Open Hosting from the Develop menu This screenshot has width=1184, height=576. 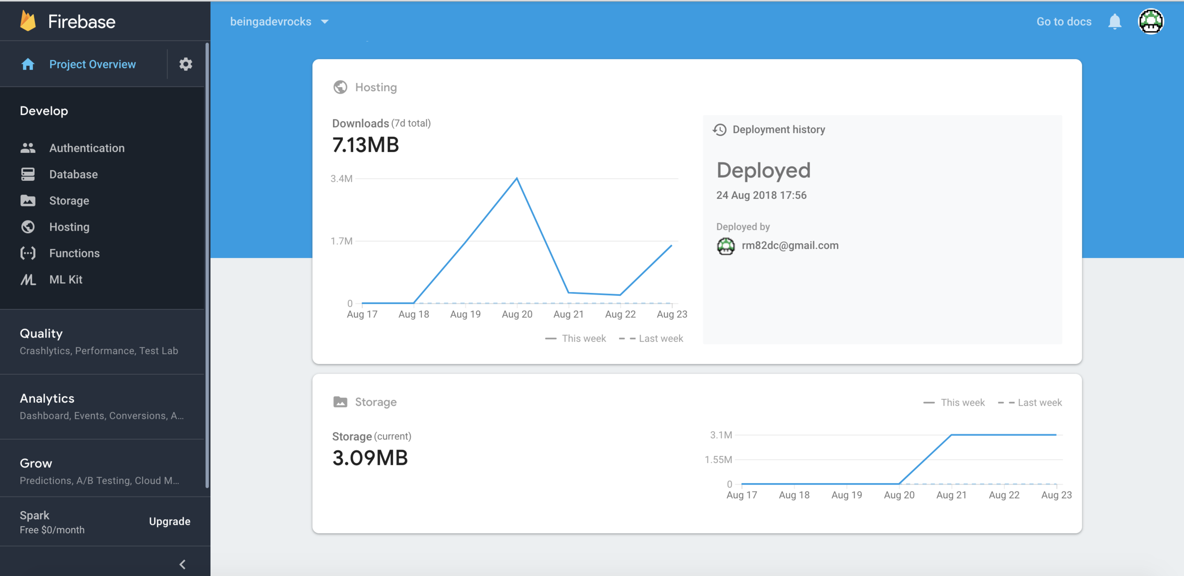[69, 227]
